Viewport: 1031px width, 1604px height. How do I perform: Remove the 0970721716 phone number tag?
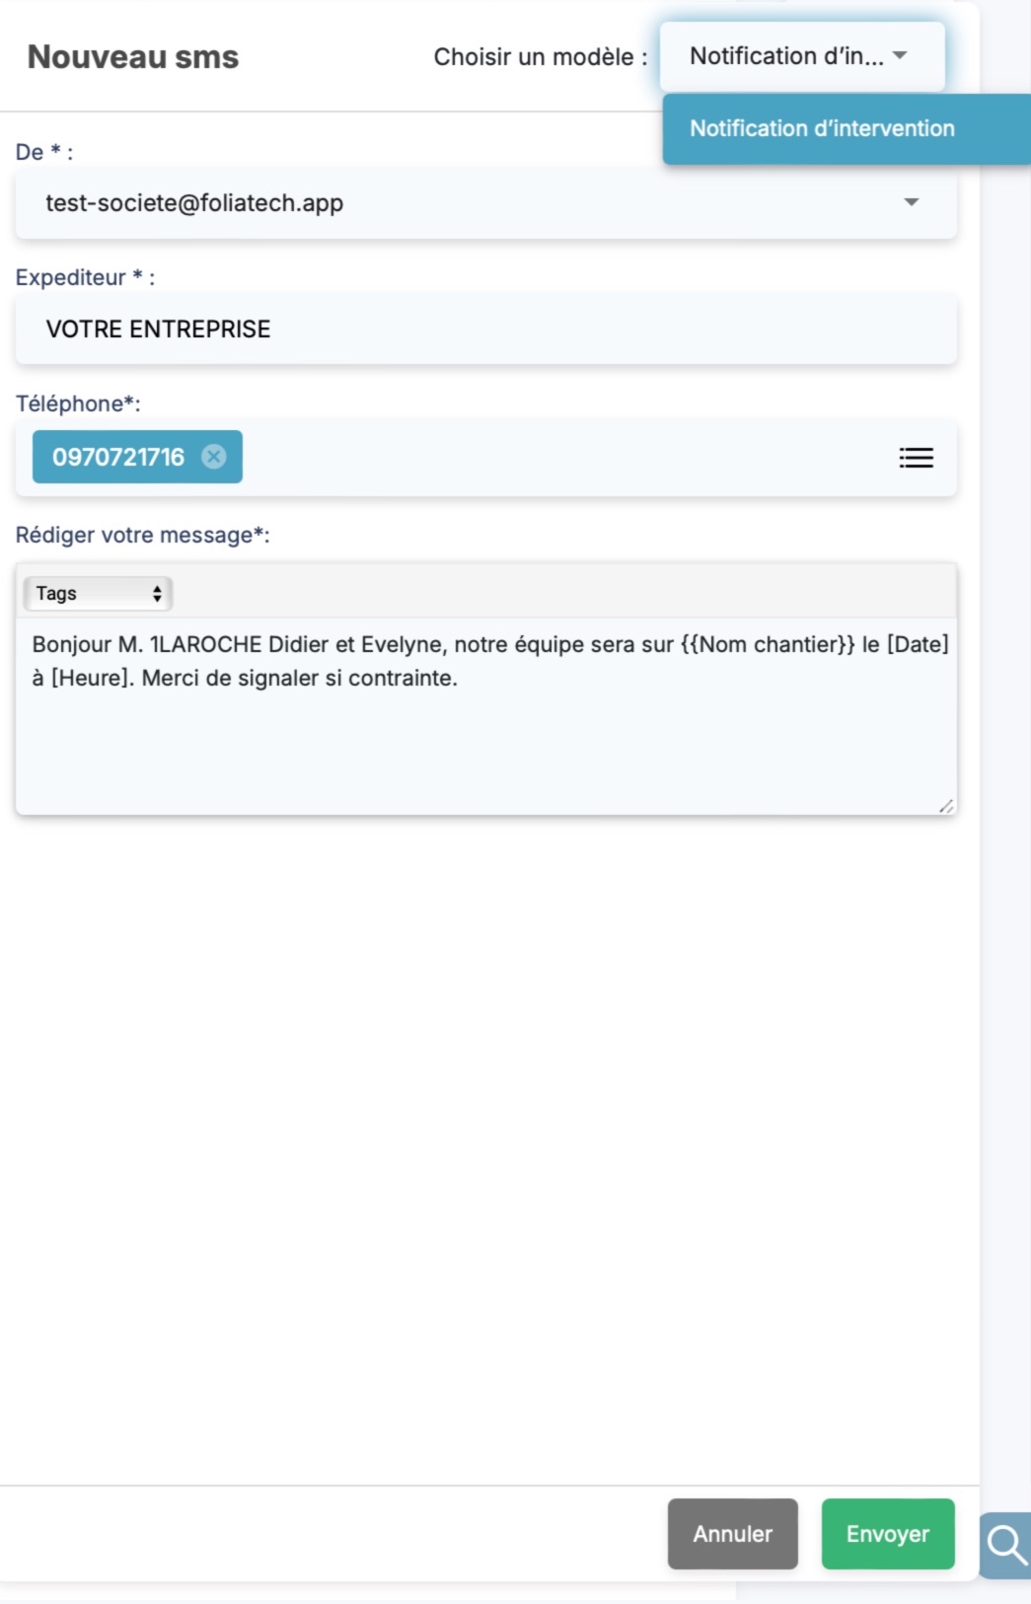tap(214, 457)
